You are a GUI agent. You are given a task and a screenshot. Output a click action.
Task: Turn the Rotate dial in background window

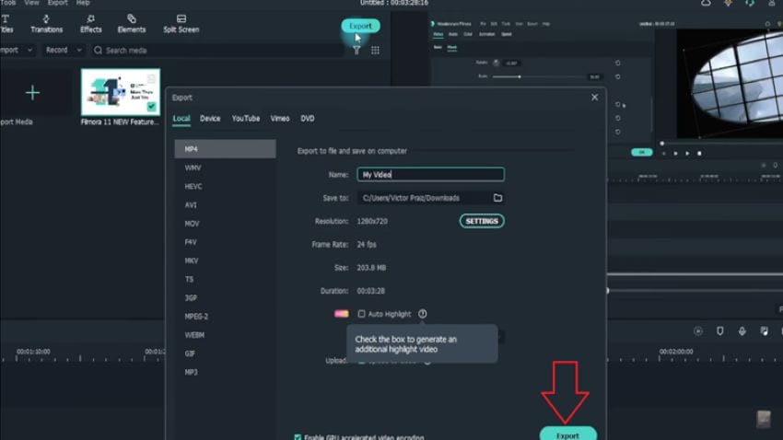(x=496, y=63)
